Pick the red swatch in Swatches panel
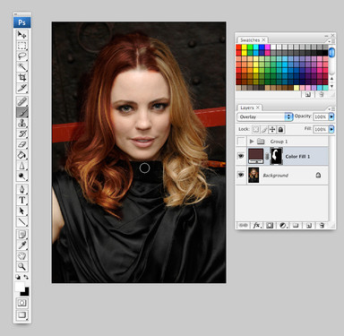 [x=238, y=47]
